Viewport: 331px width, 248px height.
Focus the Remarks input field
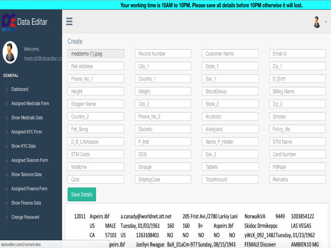[297, 179]
